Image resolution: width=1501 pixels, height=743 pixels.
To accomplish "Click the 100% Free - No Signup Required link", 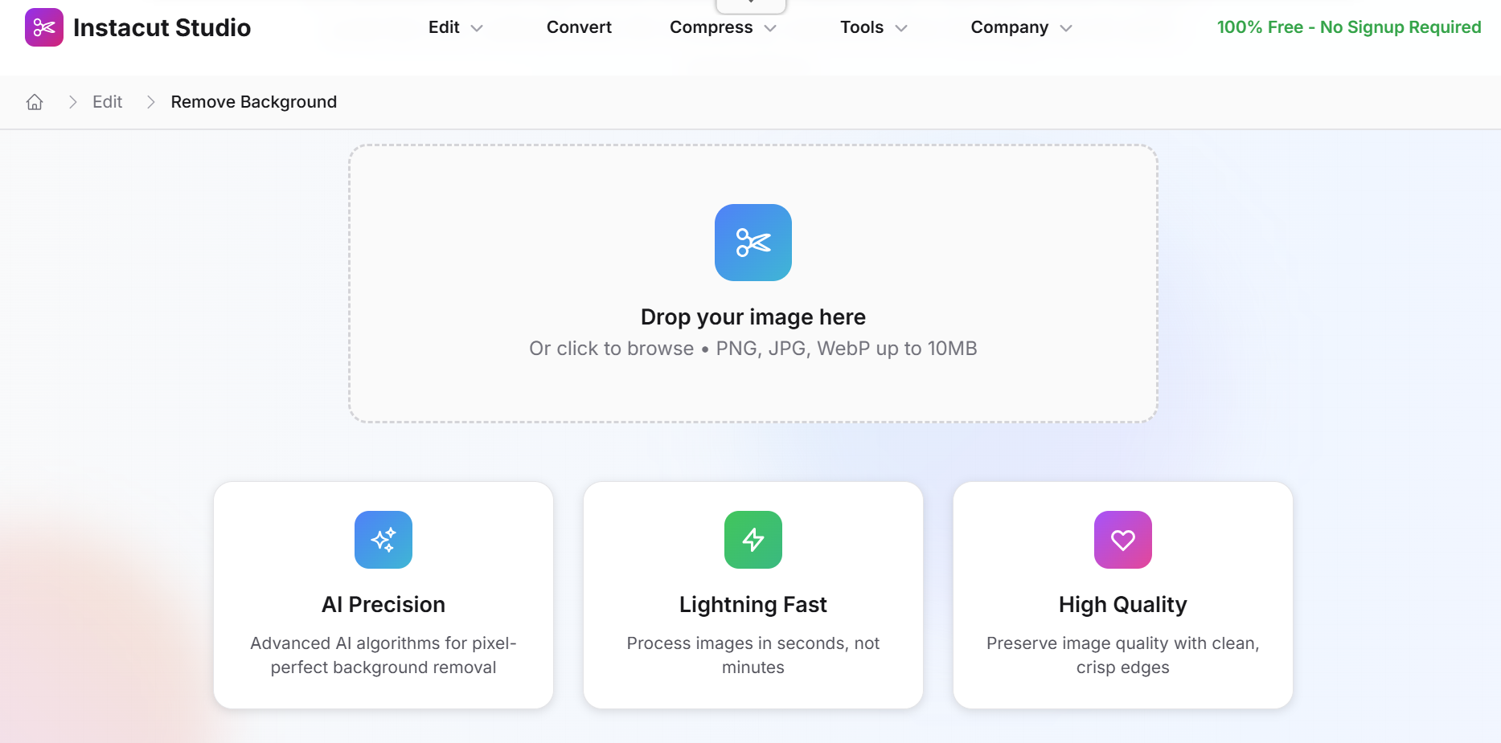I will (1348, 27).
